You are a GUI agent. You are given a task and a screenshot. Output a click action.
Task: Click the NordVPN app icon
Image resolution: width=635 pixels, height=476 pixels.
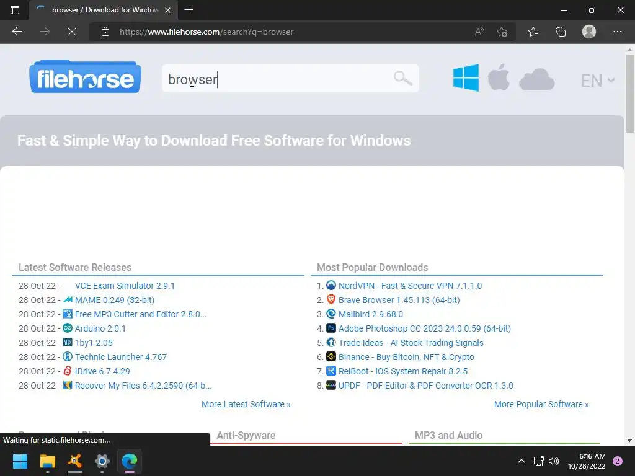331,285
